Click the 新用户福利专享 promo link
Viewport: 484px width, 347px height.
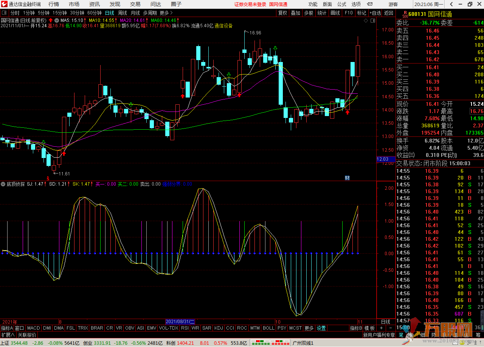click(x=379, y=335)
